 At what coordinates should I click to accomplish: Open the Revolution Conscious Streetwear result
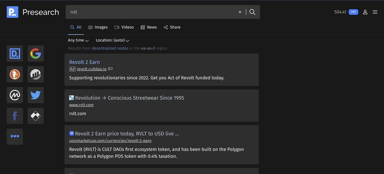coord(130,98)
